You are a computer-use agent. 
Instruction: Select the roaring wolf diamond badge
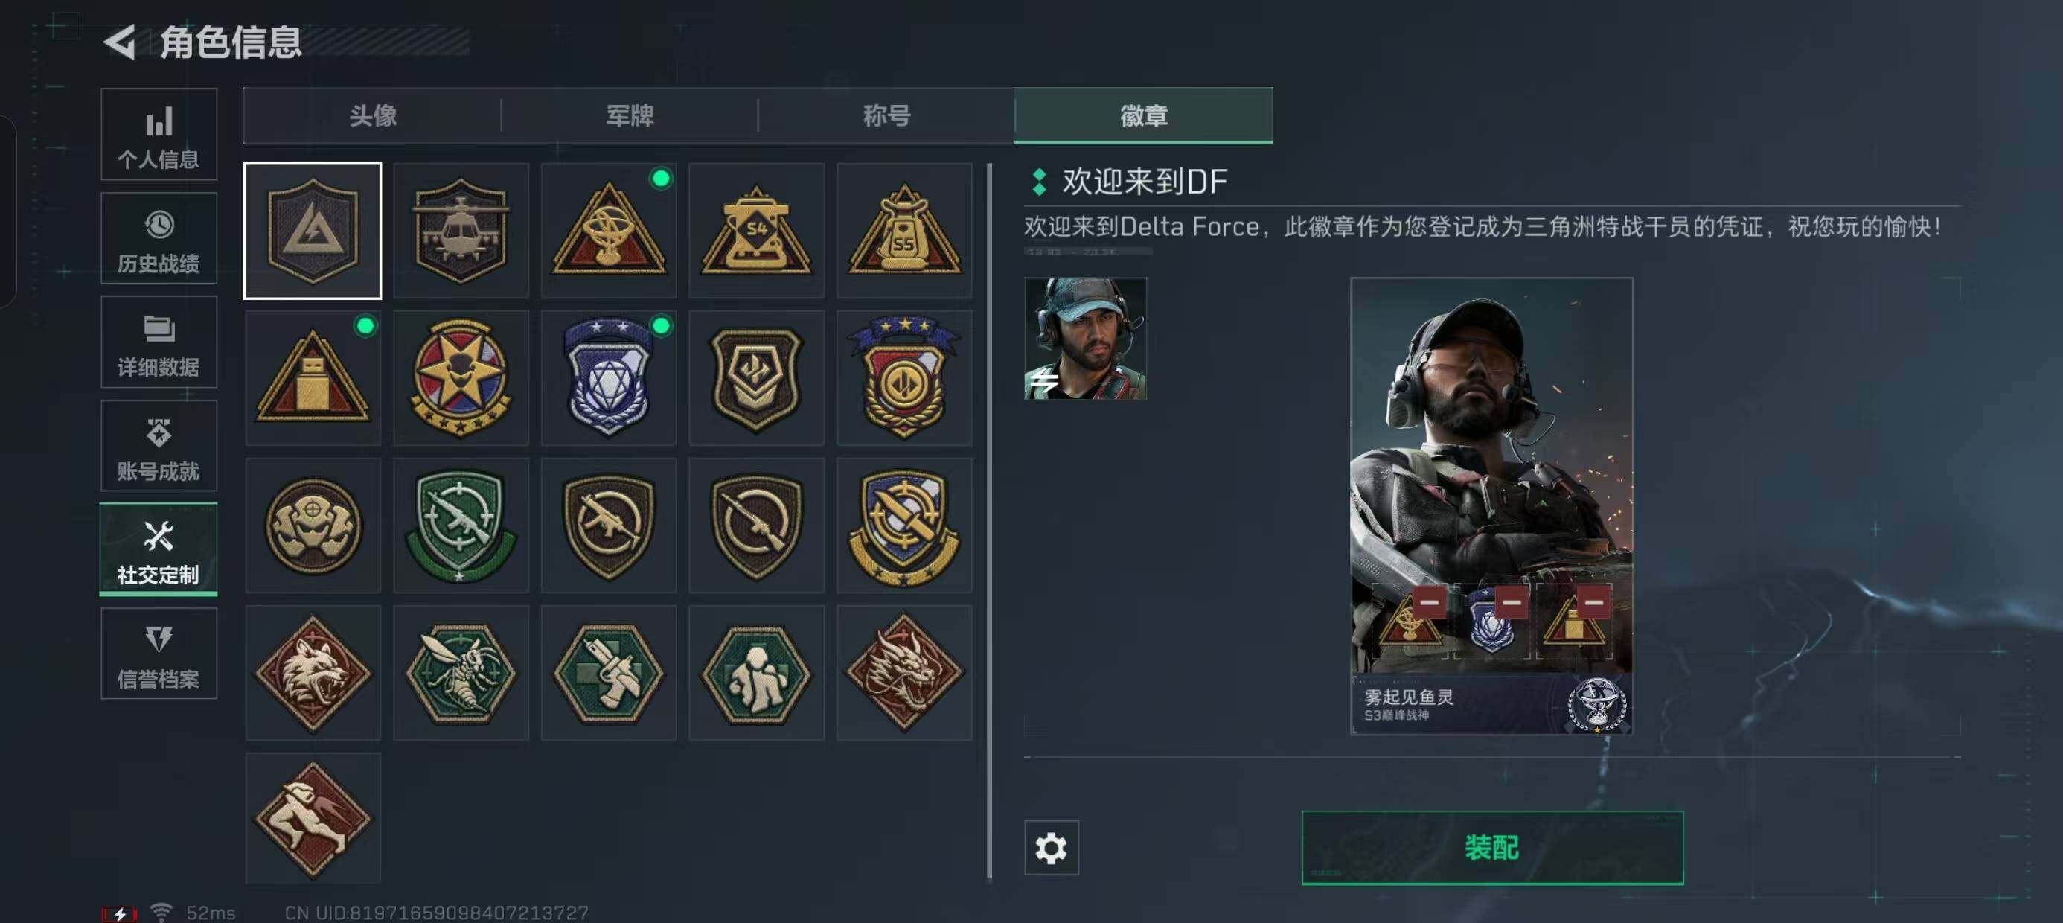tap(313, 673)
